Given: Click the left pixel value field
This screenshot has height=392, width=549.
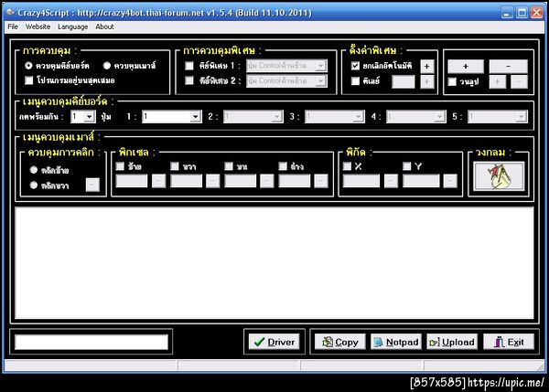Looking at the screenshot, I should [x=132, y=181].
